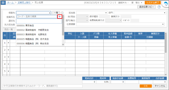Click the OK button
Screen dimensions: 169x90
pyautogui.click(x=146, y=86)
